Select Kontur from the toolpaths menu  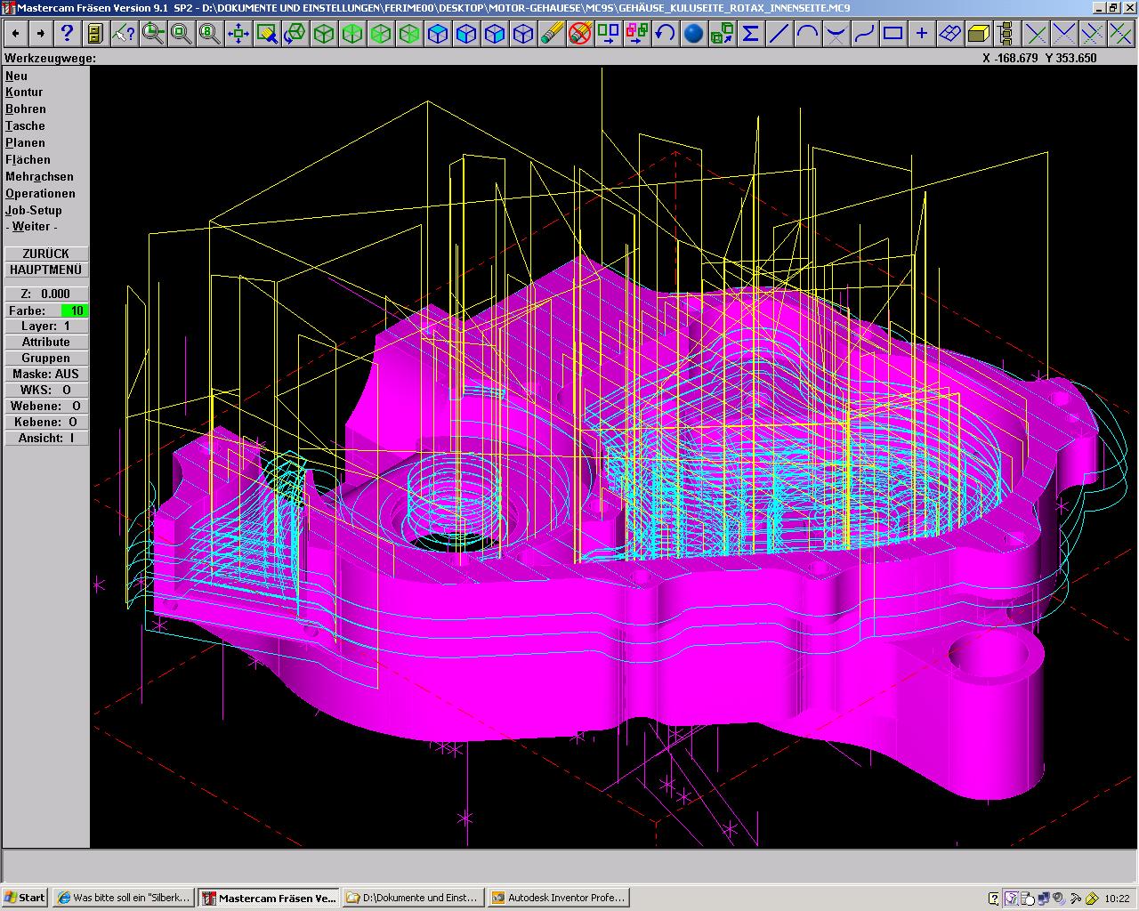(x=24, y=92)
